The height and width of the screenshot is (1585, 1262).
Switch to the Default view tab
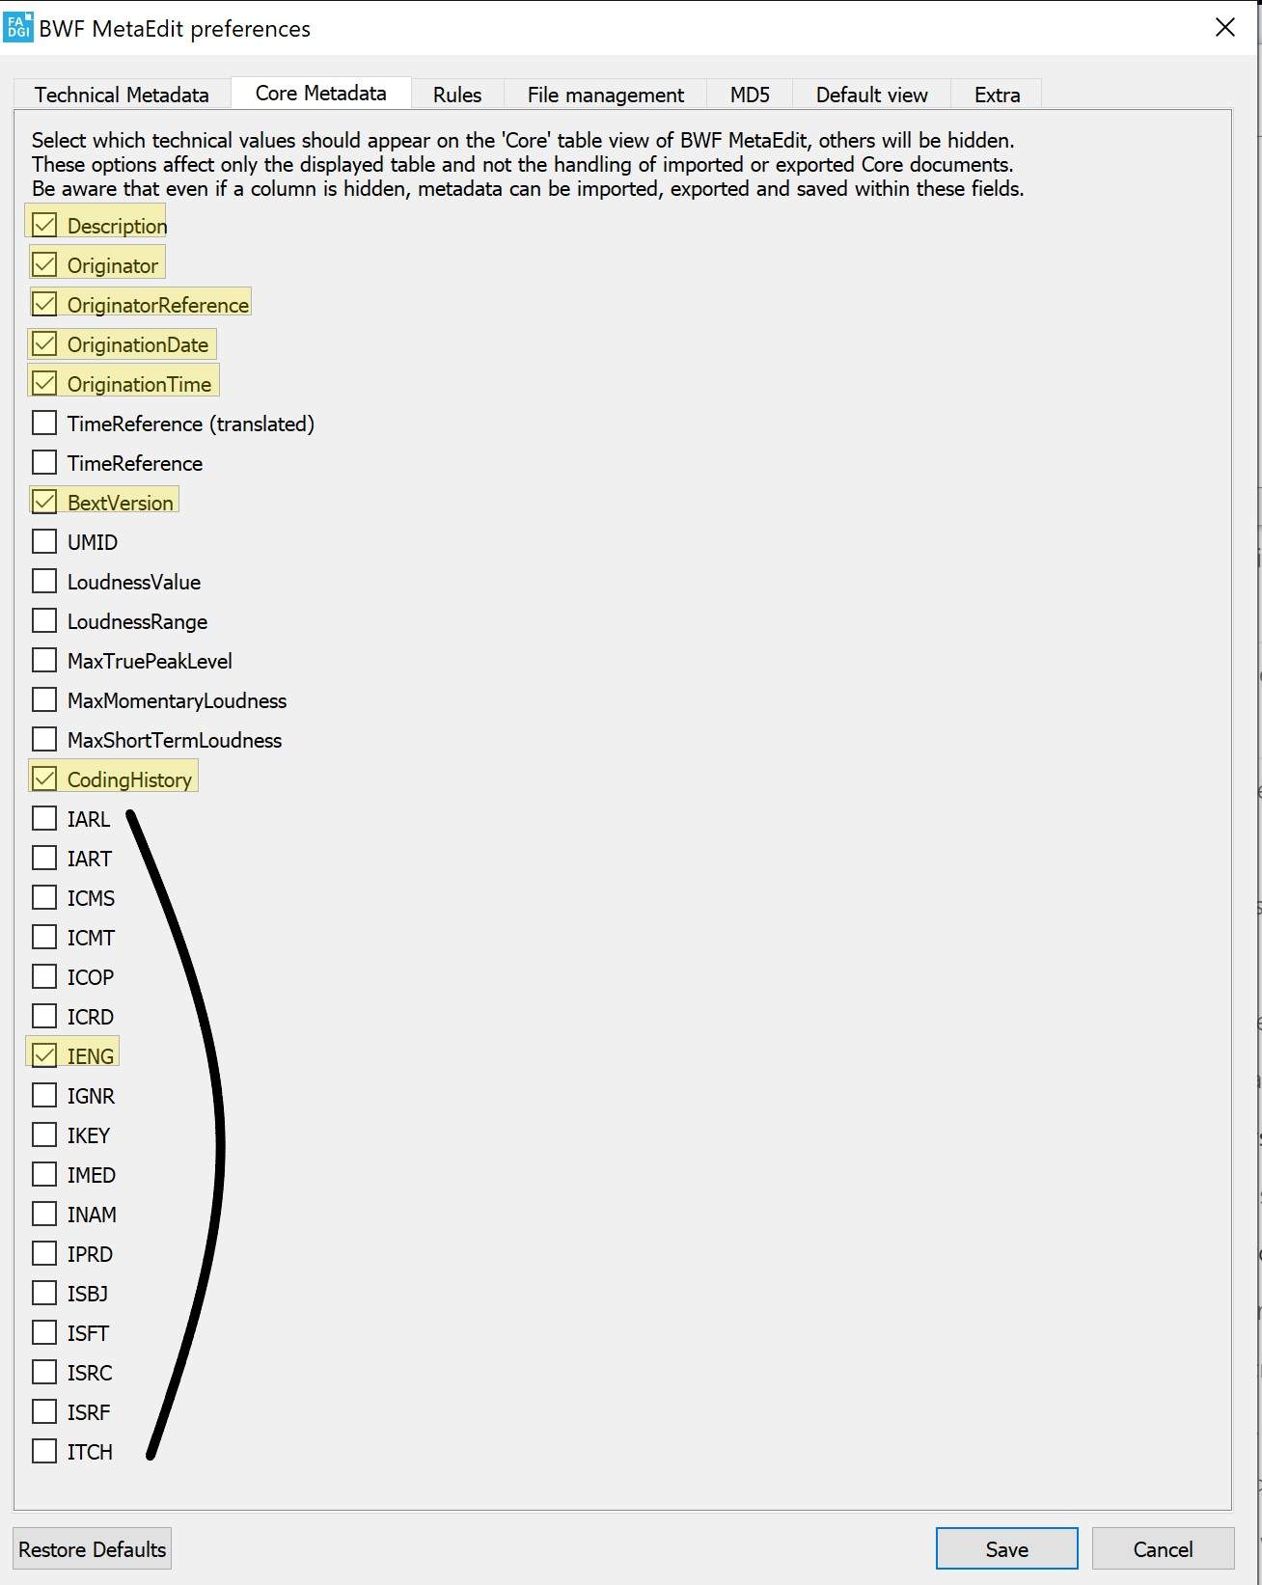click(x=871, y=95)
